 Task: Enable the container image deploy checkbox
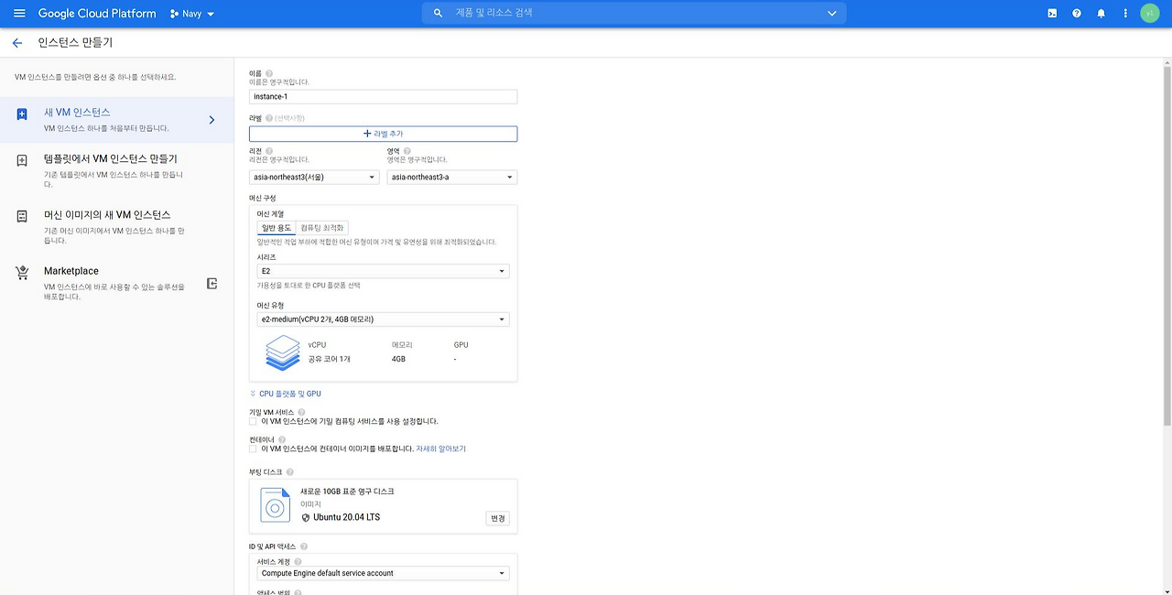pyautogui.click(x=253, y=449)
